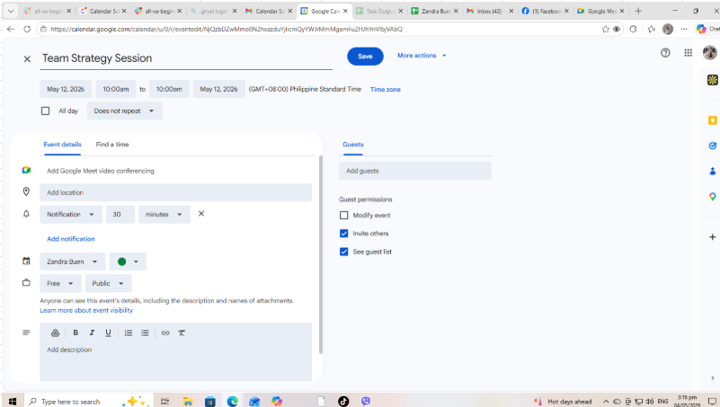Switch to the Facebook browser tab
This screenshot has width=720, height=407.
pos(545,11)
